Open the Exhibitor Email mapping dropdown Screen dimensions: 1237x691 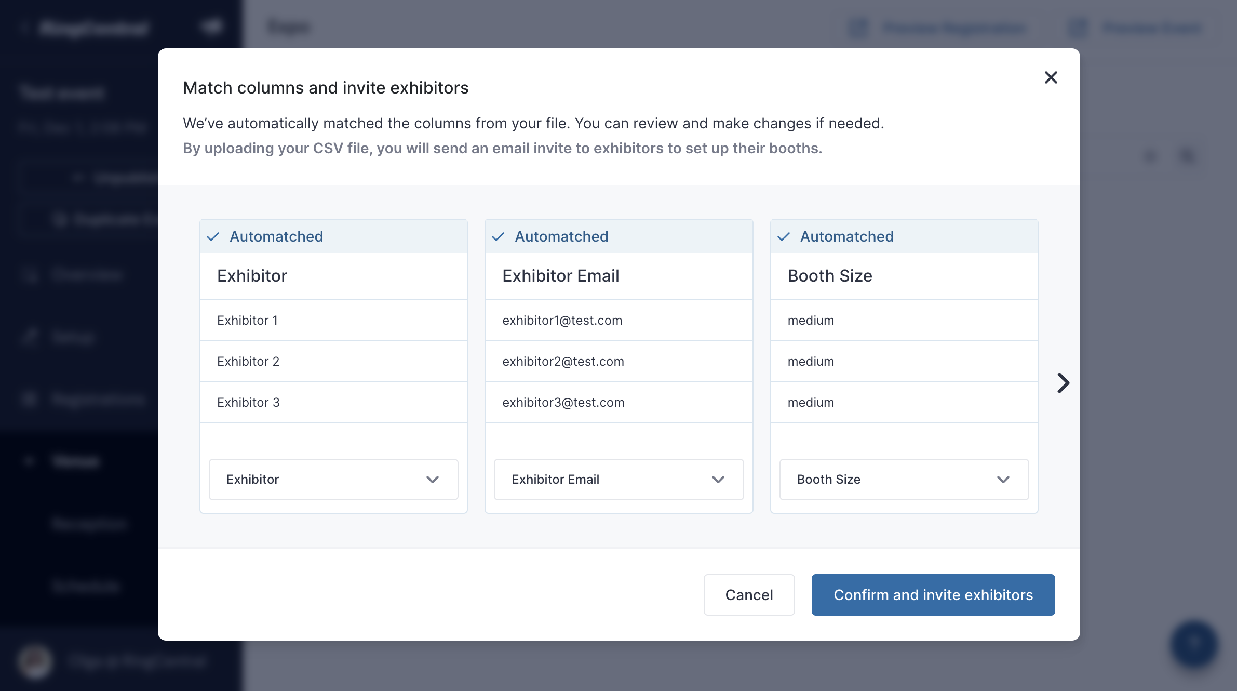point(618,479)
